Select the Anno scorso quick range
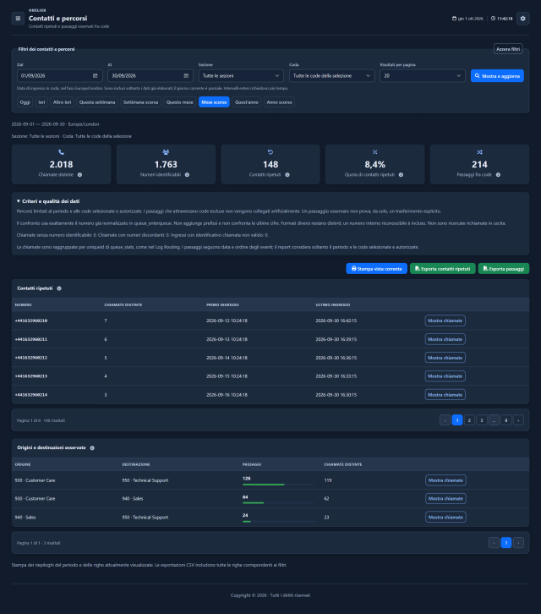The width and height of the screenshot is (541, 614). click(279, 102)
